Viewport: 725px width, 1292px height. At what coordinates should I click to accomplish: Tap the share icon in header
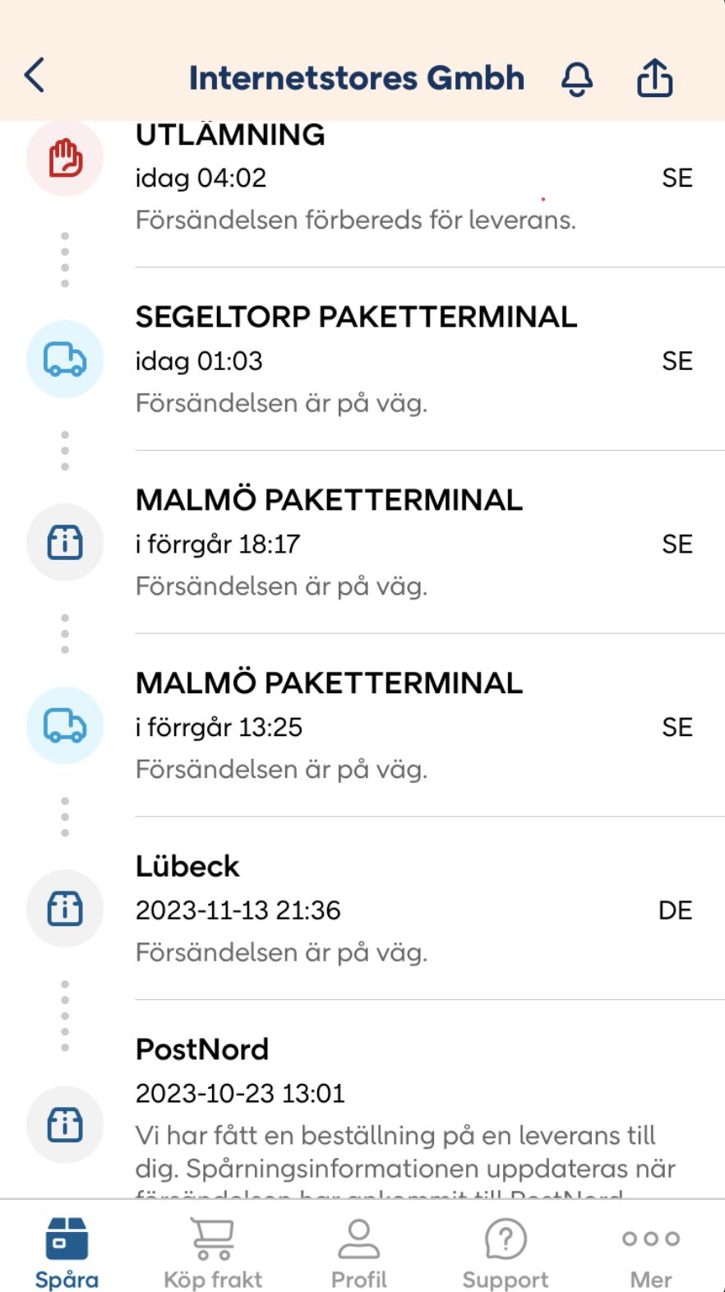(x=654, y=79)
